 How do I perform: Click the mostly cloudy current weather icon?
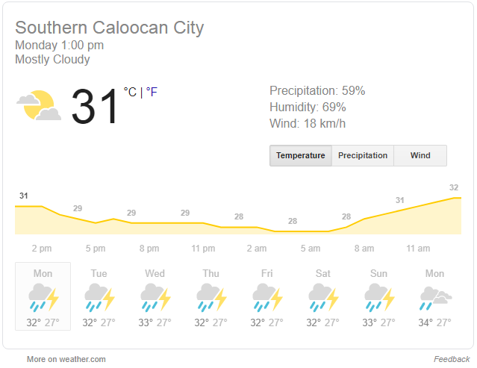coord(39,105)
